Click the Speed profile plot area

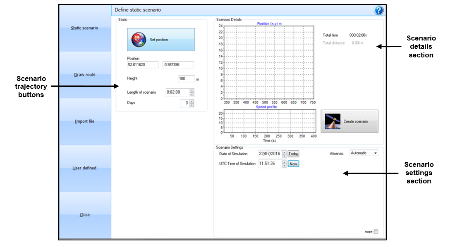coord(269,121)
